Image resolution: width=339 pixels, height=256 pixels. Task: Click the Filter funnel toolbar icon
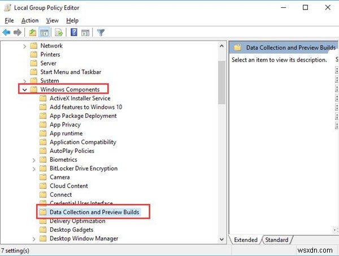pyautogui.click(x=101, y=33)
